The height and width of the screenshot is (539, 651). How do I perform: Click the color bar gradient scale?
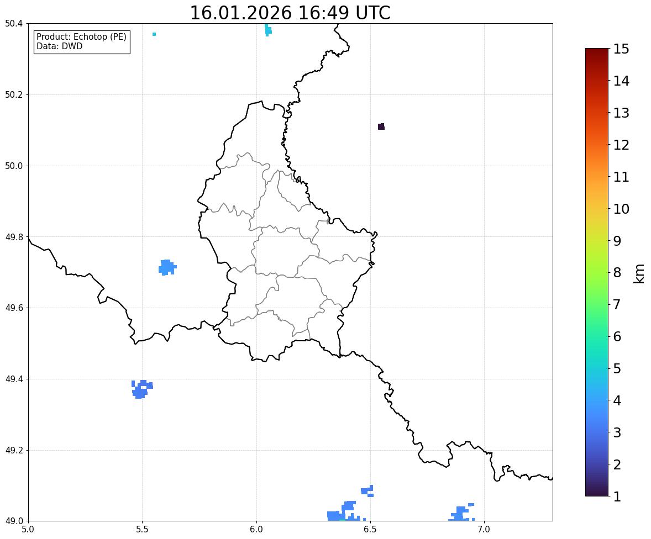pyautogui.click(x=597, y=272)
